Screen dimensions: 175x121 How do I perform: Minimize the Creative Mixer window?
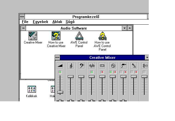[147, 58]
